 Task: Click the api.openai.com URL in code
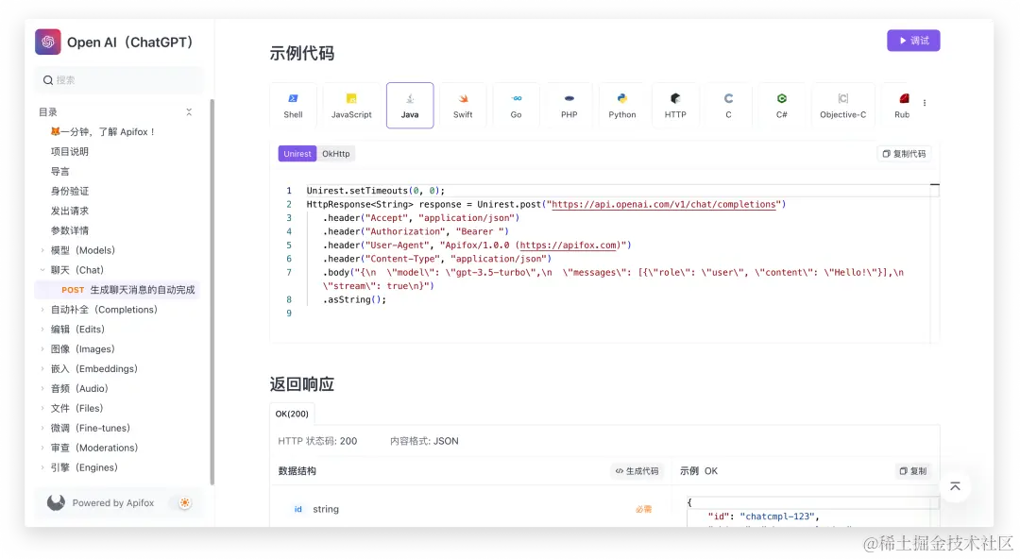[x=664, y=204]
